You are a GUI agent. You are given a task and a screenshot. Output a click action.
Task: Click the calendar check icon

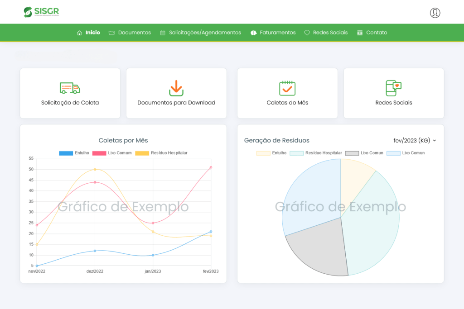tap(287, 88)
